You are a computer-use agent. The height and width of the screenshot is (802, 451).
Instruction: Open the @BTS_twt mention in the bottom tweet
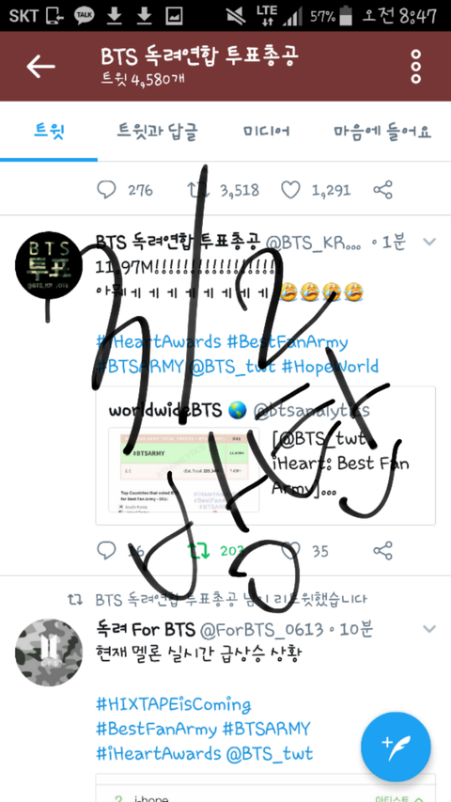270,753
